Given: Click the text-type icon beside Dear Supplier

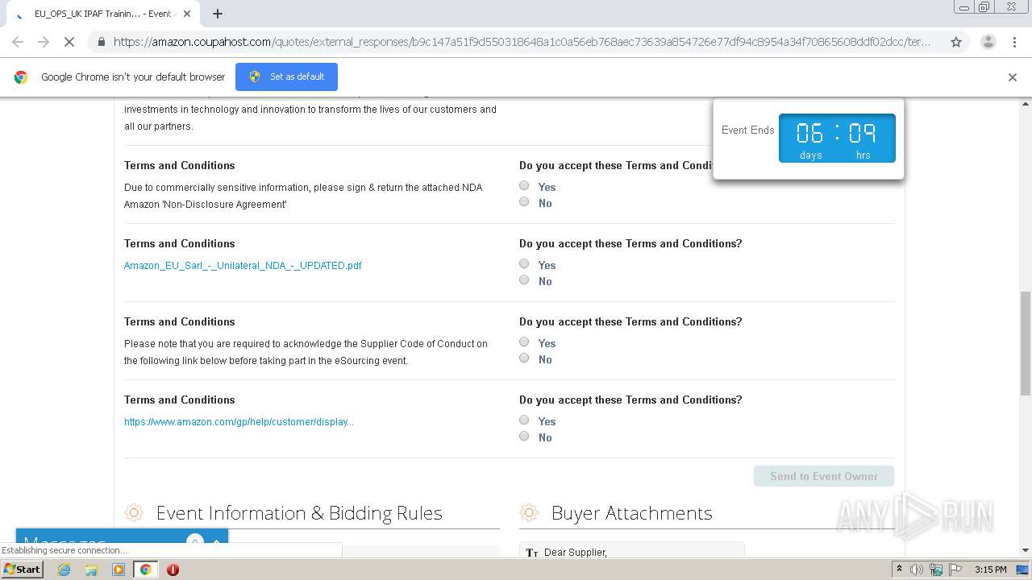Looking at the screenshot, I should point(532,553).
